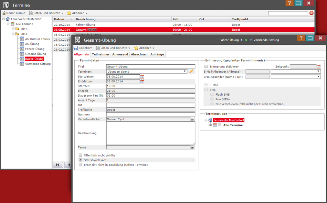327x203 pixels.
Task: Open Vorstands-Sitzung next appointment link
Action: [266, 40]
